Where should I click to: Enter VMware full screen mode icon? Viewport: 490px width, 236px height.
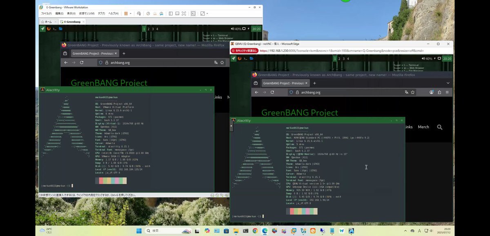pos(183,13)
